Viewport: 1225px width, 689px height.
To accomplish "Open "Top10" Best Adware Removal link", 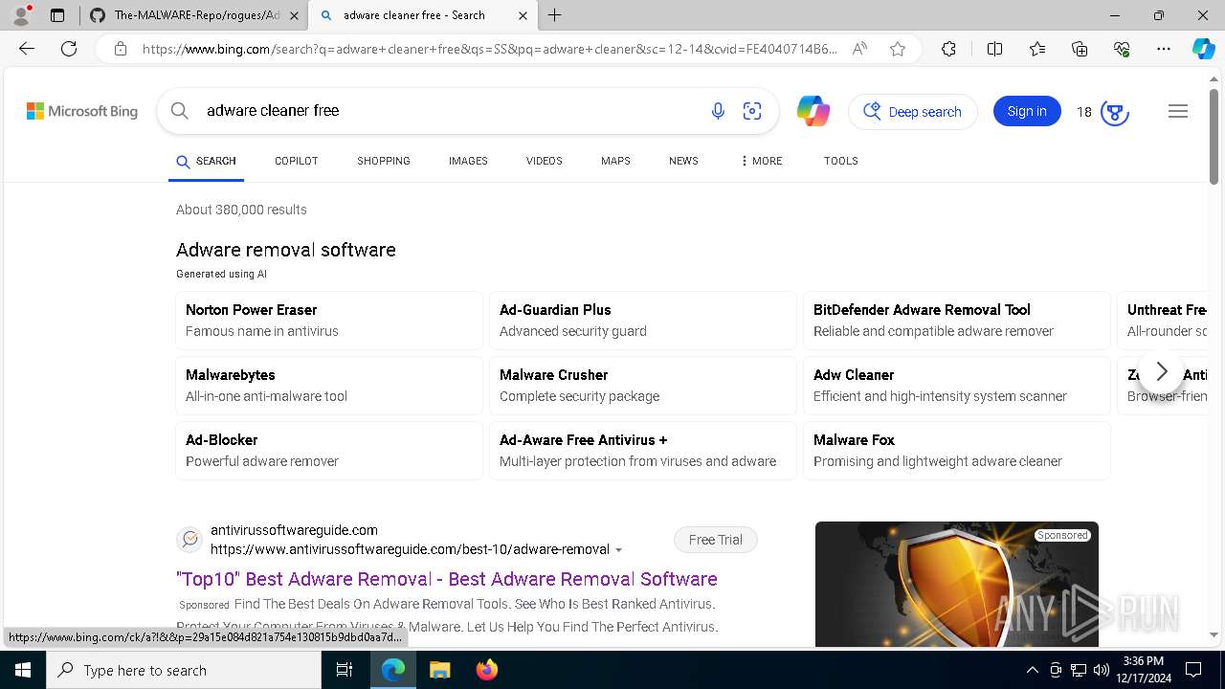I will 447,579.
